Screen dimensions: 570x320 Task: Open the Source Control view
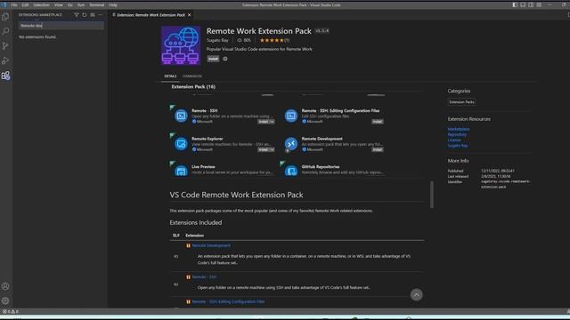coord(5,46)
